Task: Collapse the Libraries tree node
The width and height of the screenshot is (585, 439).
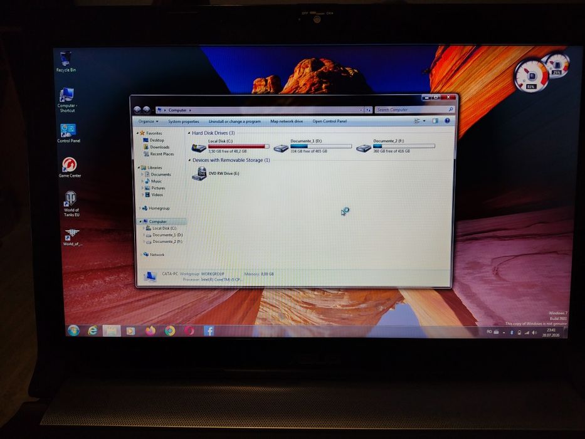Action: 139,167
